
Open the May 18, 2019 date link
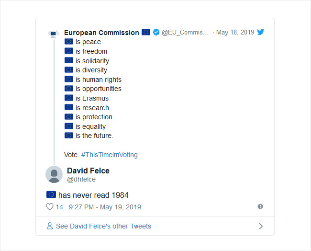[x=235, y=32]
